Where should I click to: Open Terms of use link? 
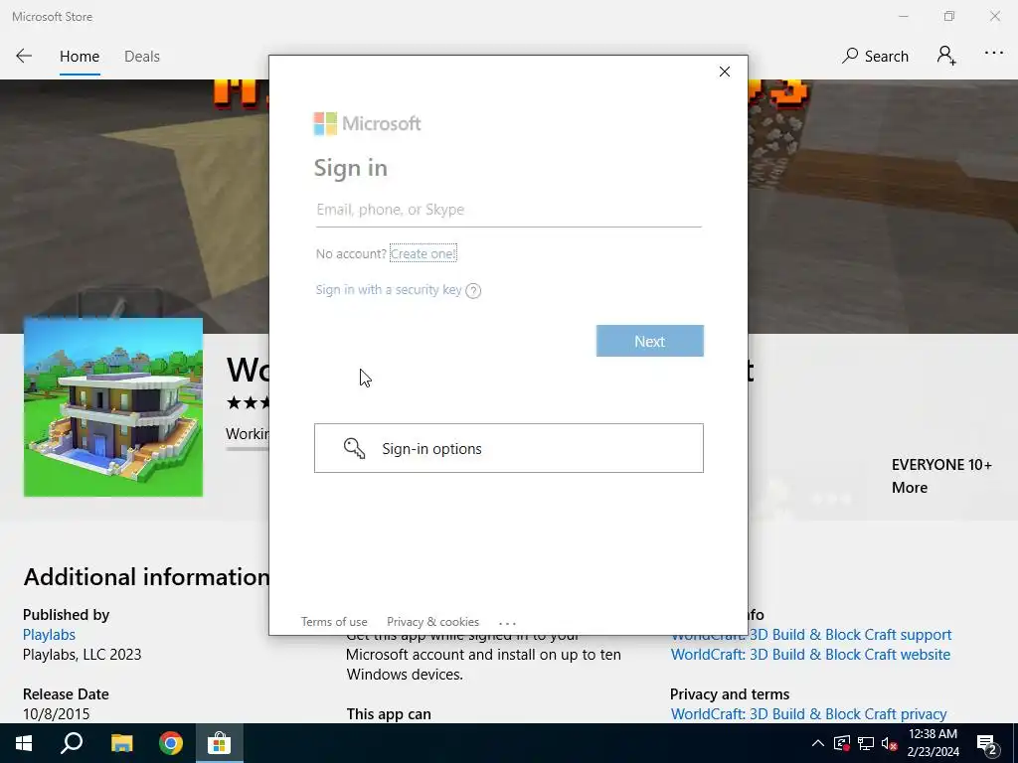click(x=334, y=622)
